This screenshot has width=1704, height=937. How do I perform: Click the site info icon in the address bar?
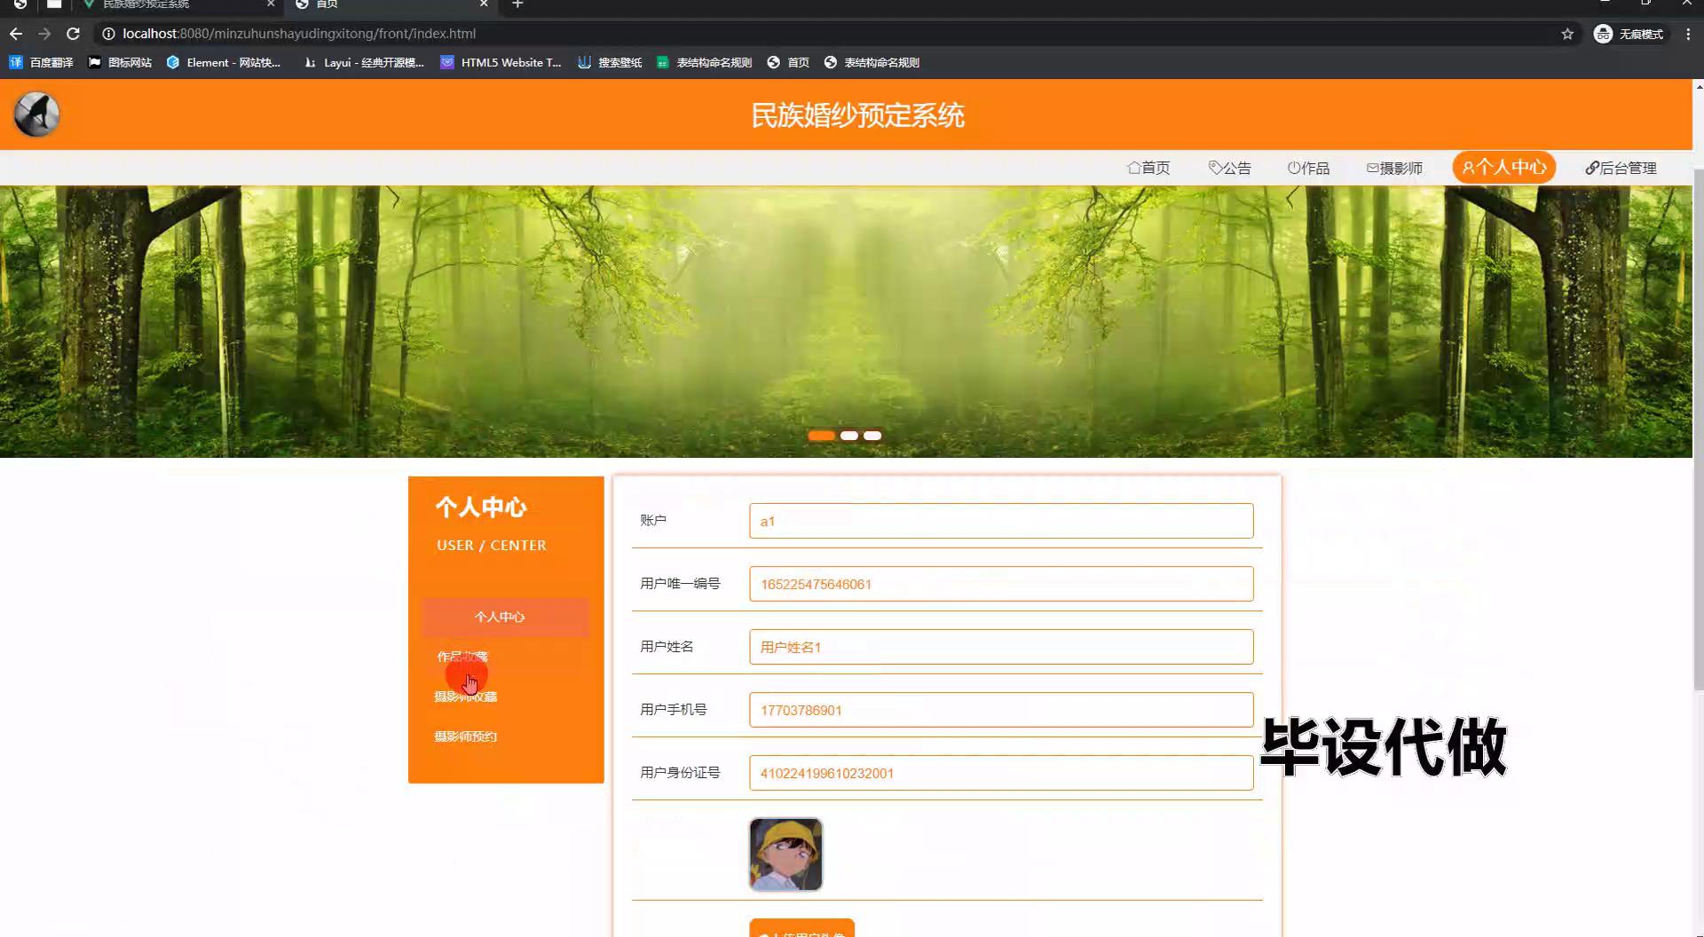(x=108, y=34)
